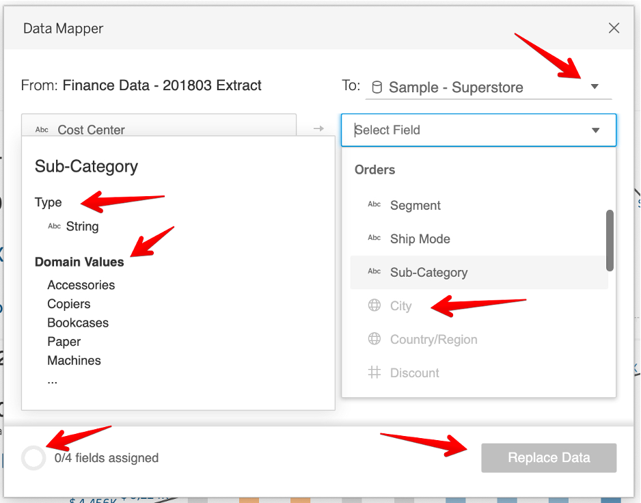Close the Data Mapper dialog
Screen dimensions: 641x503
pyautogui.click(x=614, y=28)
